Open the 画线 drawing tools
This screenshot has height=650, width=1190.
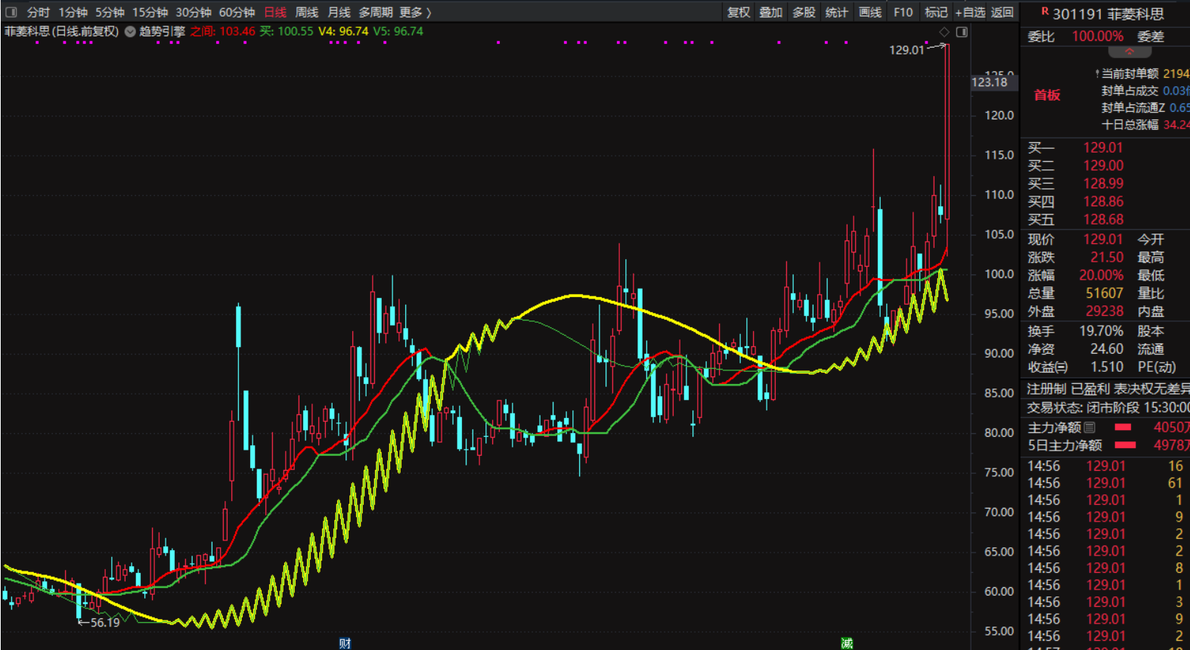(x=869, y=12)
